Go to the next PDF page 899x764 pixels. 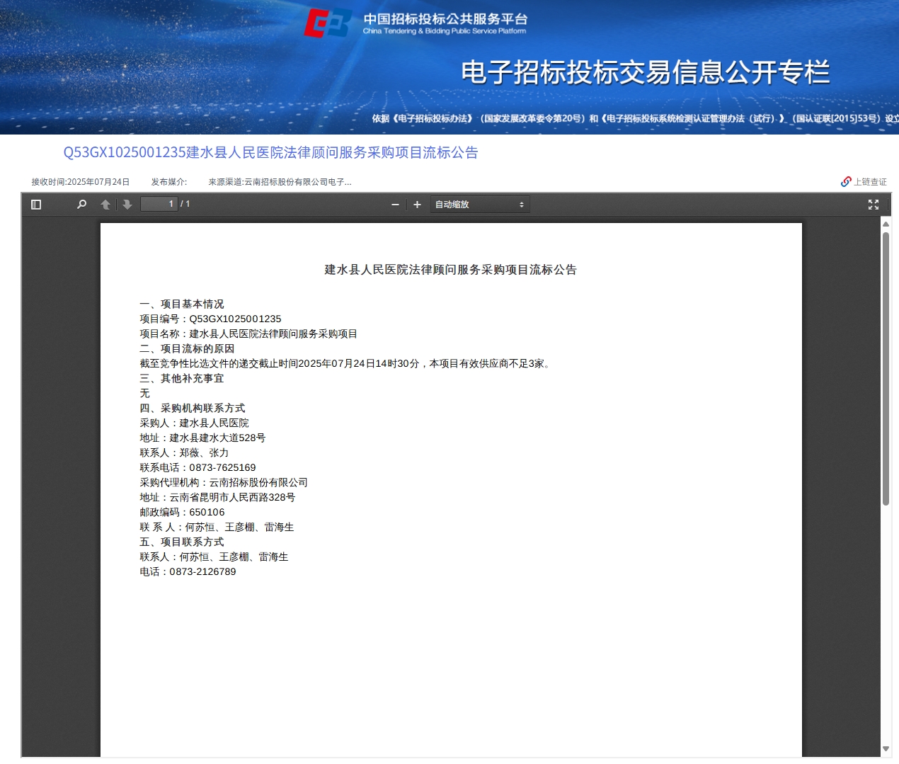coord(127,205)
